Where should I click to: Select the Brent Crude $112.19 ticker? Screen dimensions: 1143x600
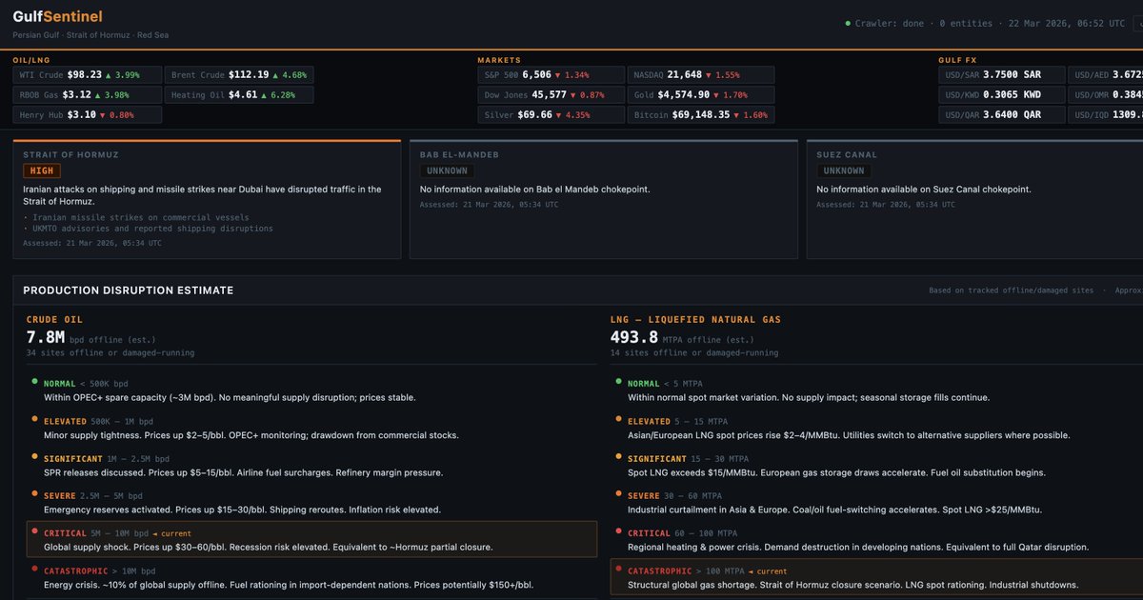coord(239,74)
